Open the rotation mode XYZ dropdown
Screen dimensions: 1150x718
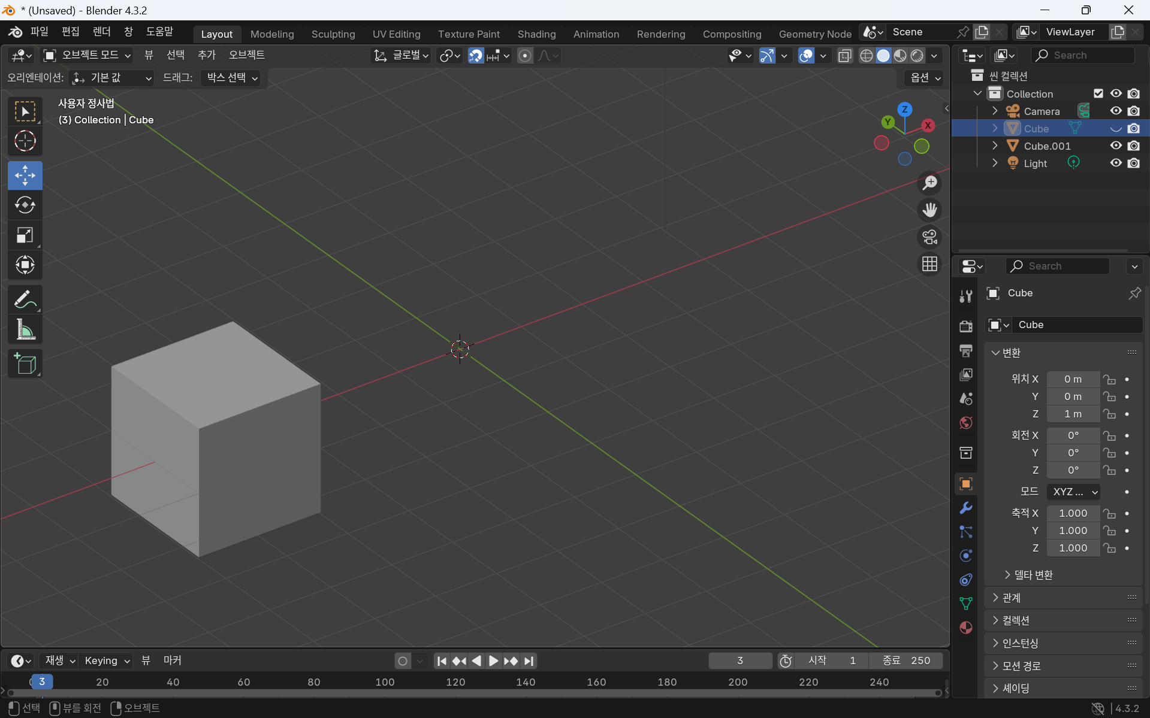click(x=1073, y=492)
